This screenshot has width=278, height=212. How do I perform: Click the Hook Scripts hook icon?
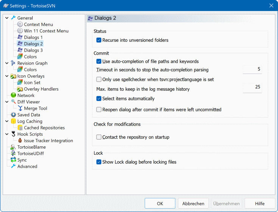pos(13,134)
